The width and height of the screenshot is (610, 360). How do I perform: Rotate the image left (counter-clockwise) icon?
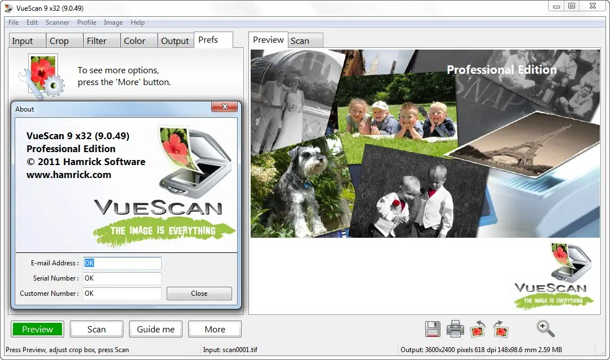478,329
